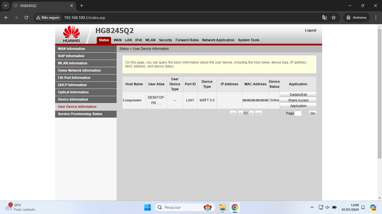
Task: Click network icon in system tray
Action: click(x=321, y=207)
